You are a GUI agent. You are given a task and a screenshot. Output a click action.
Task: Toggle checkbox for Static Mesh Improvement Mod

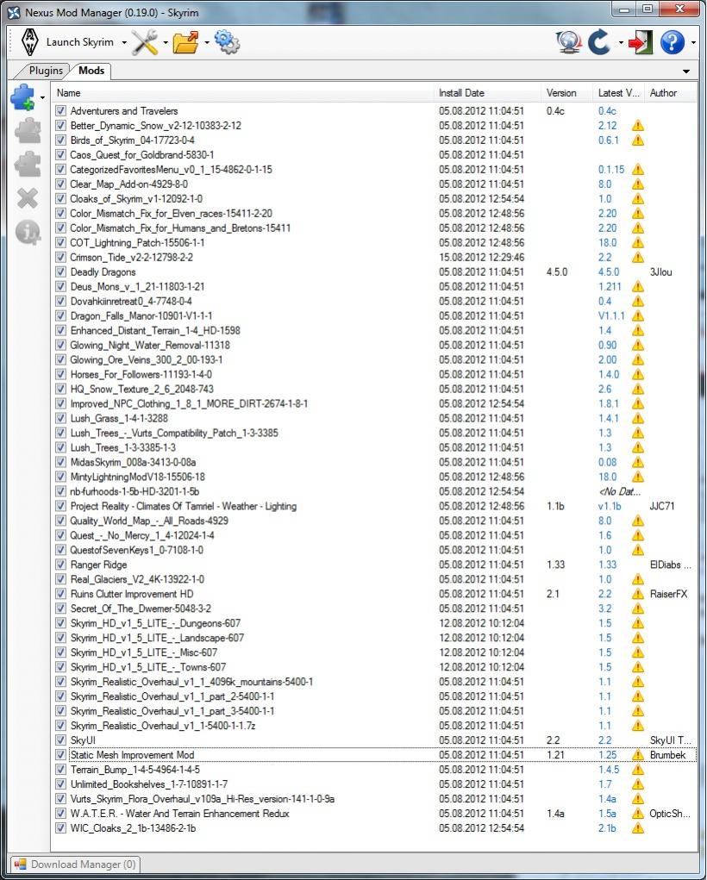pos(60,755)
